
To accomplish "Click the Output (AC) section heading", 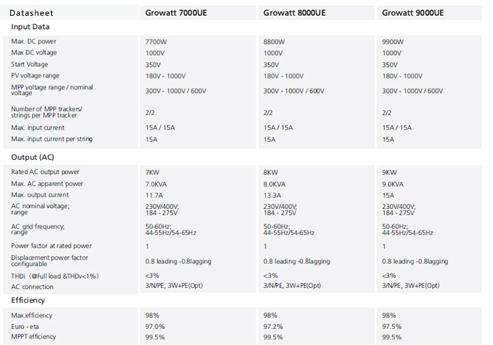I will 32,157.
